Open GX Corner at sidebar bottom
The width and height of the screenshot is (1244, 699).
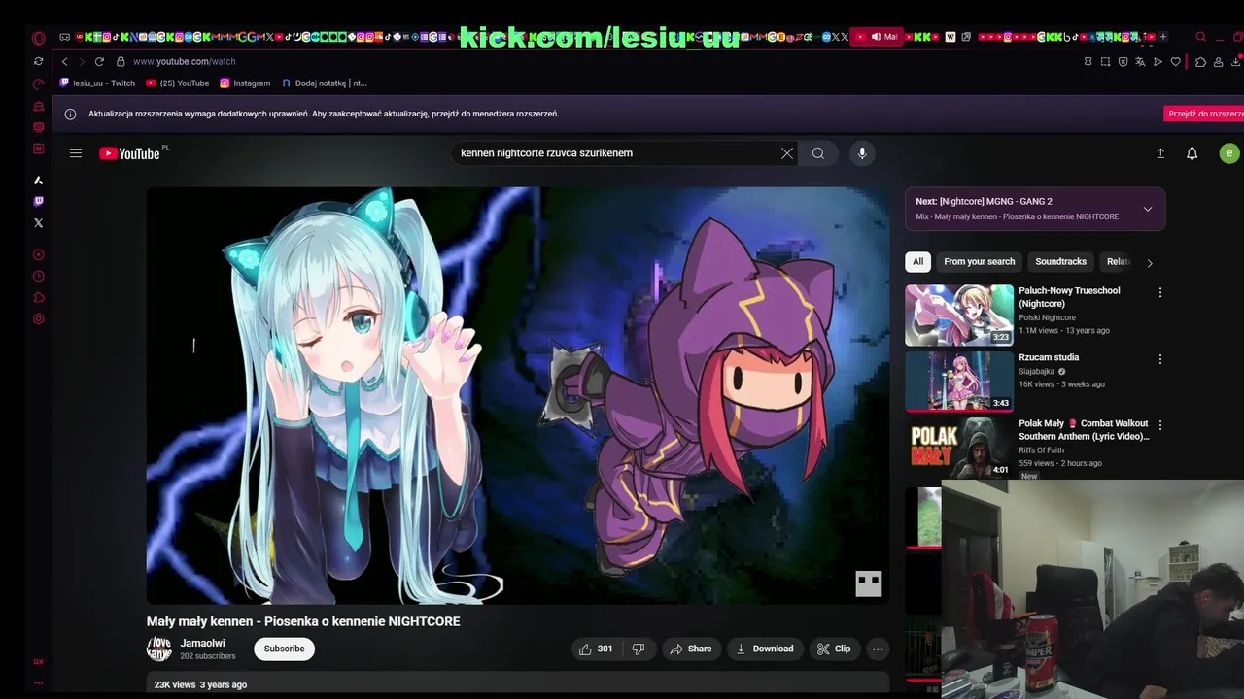pyautogui.click(x=39, y=662)
